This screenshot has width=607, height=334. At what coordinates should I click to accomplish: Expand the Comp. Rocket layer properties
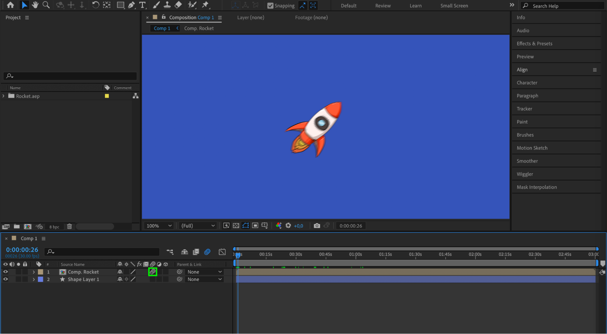pyautogui.click(x=34, y=272)
